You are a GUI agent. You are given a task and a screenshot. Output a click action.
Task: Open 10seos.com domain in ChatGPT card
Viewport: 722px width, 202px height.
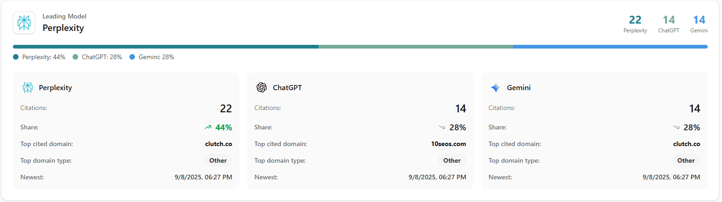[448, 144]
